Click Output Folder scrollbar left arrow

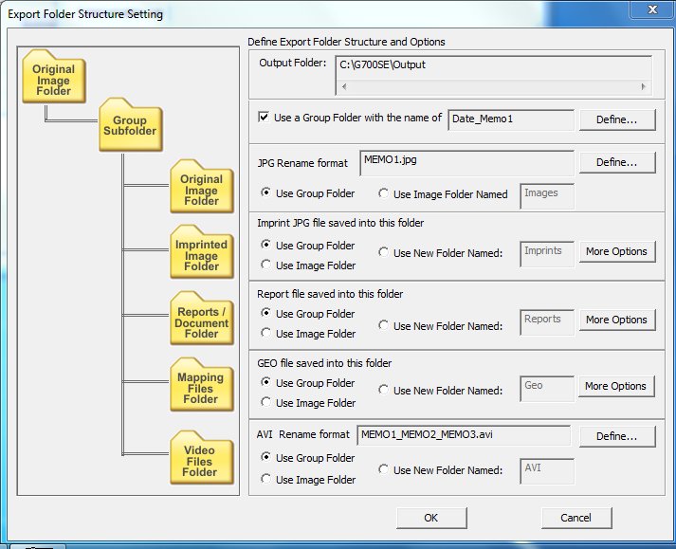[x=344, y=86]
